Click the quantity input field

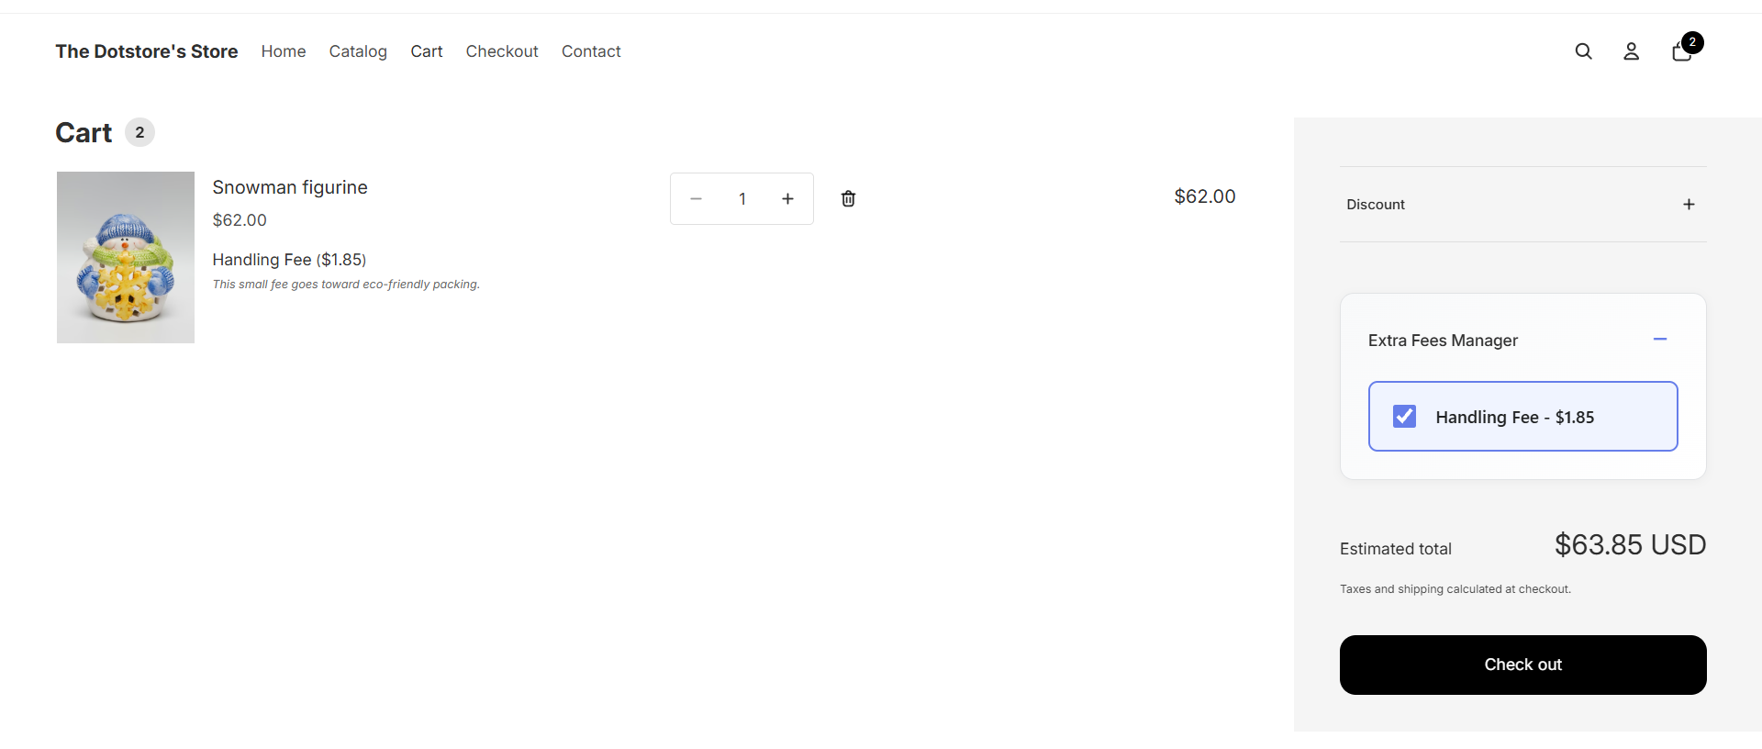click(742, 198)
